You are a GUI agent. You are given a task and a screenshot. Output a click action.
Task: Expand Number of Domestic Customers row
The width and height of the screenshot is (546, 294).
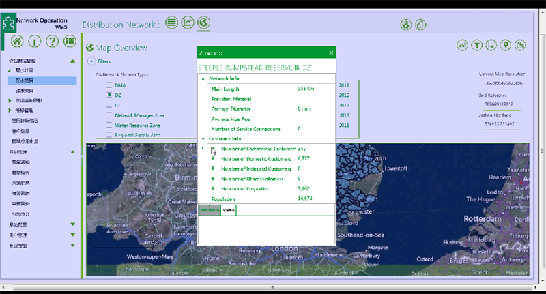point(213,158)
